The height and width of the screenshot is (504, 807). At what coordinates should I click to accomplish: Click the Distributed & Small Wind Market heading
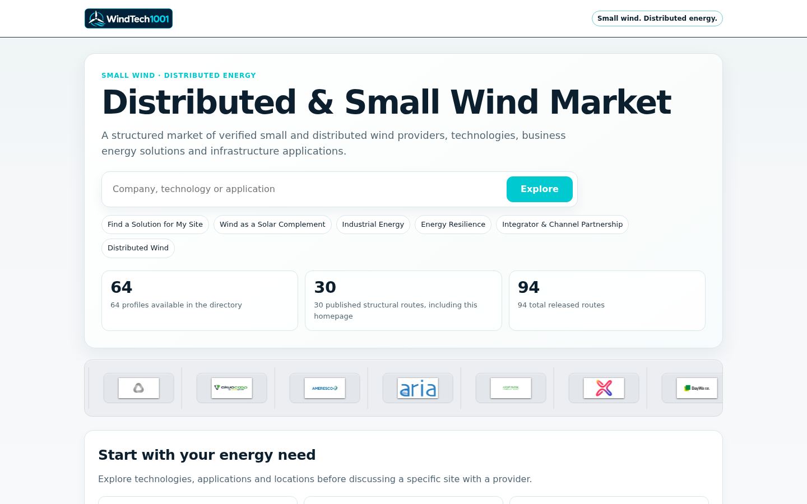(x=387, y=102)
